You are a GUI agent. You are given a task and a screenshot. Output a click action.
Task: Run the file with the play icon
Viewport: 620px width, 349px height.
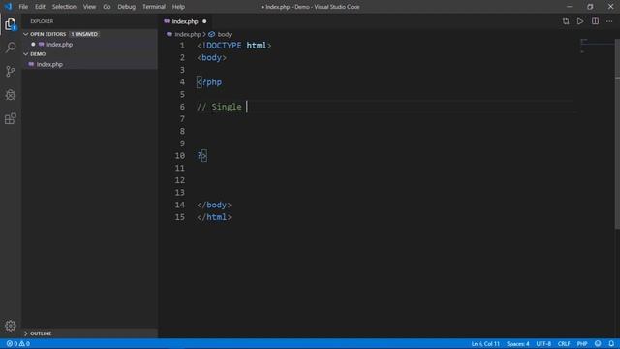[580, 21]
